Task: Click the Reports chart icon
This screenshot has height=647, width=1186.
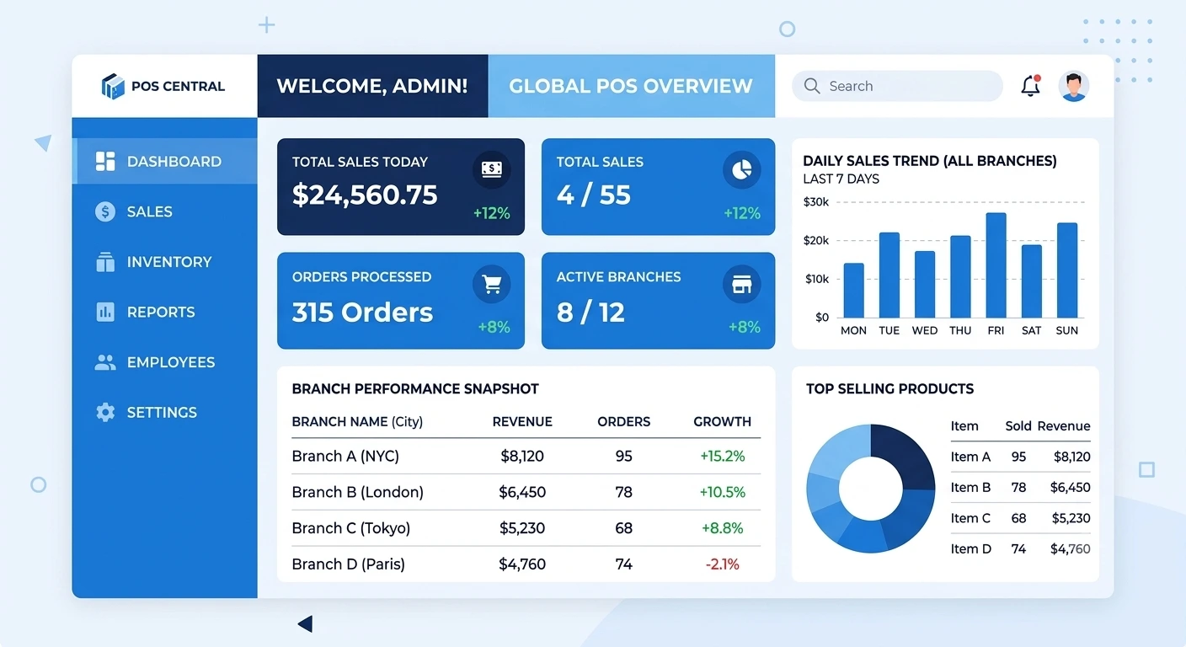Action: pos(105,312)
